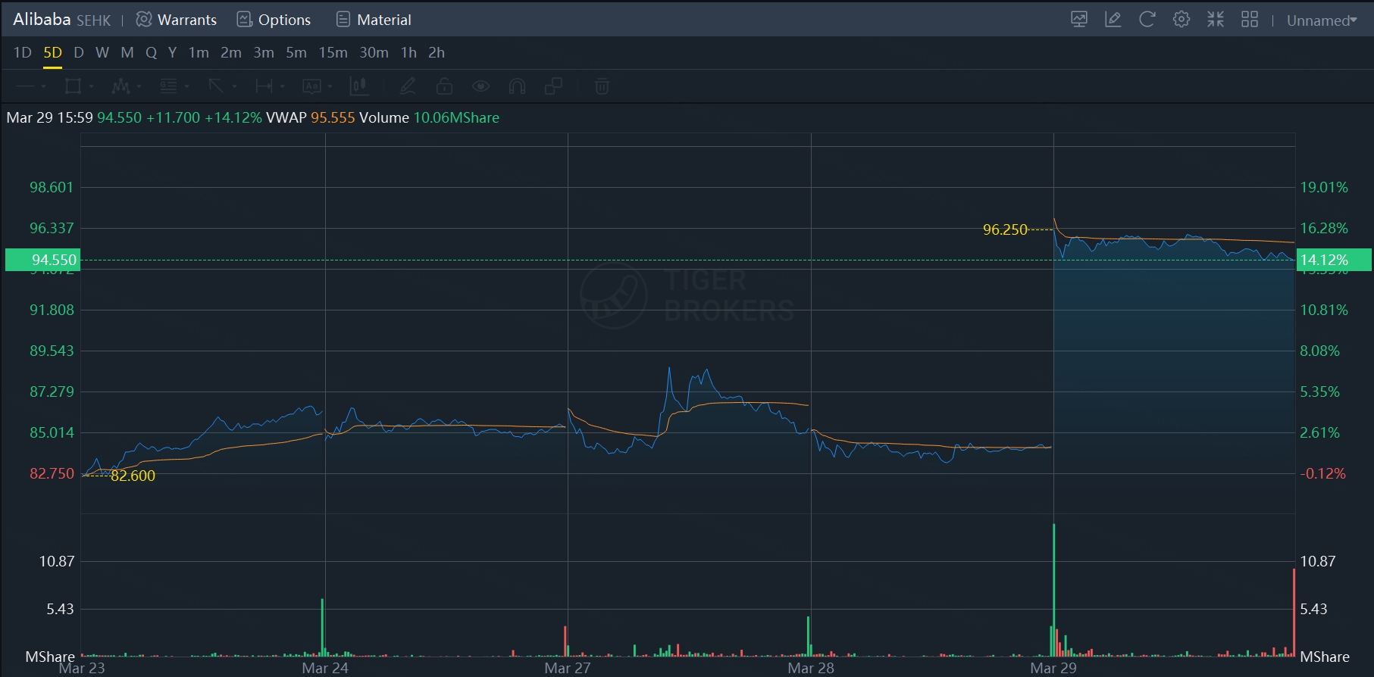Open the Material page
This screenshot has width=1374, height=677.
374,20
